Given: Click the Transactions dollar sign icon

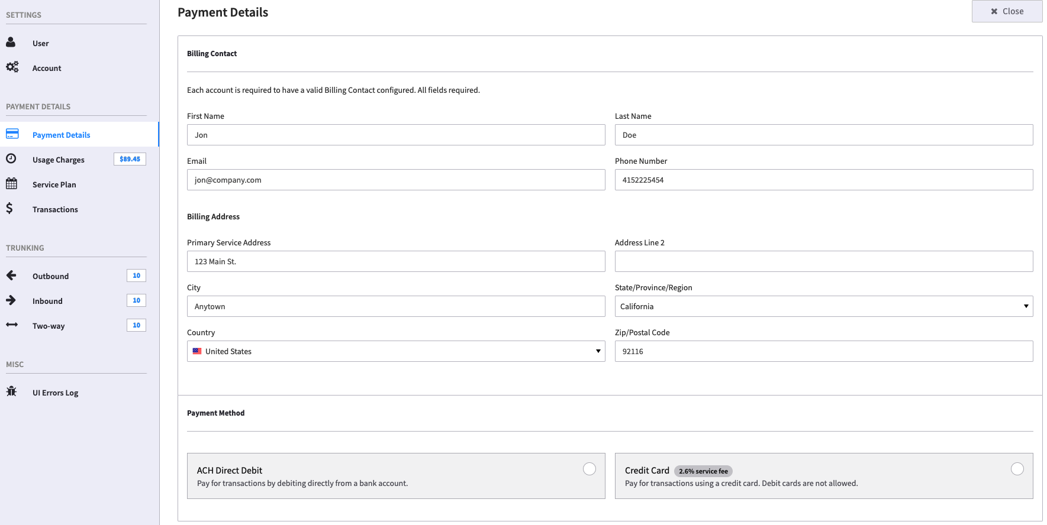Looking at the screenshot, I should click(9, 208).
